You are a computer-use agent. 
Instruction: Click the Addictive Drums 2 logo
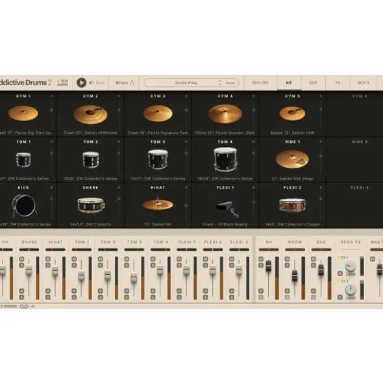click(26, 83)
